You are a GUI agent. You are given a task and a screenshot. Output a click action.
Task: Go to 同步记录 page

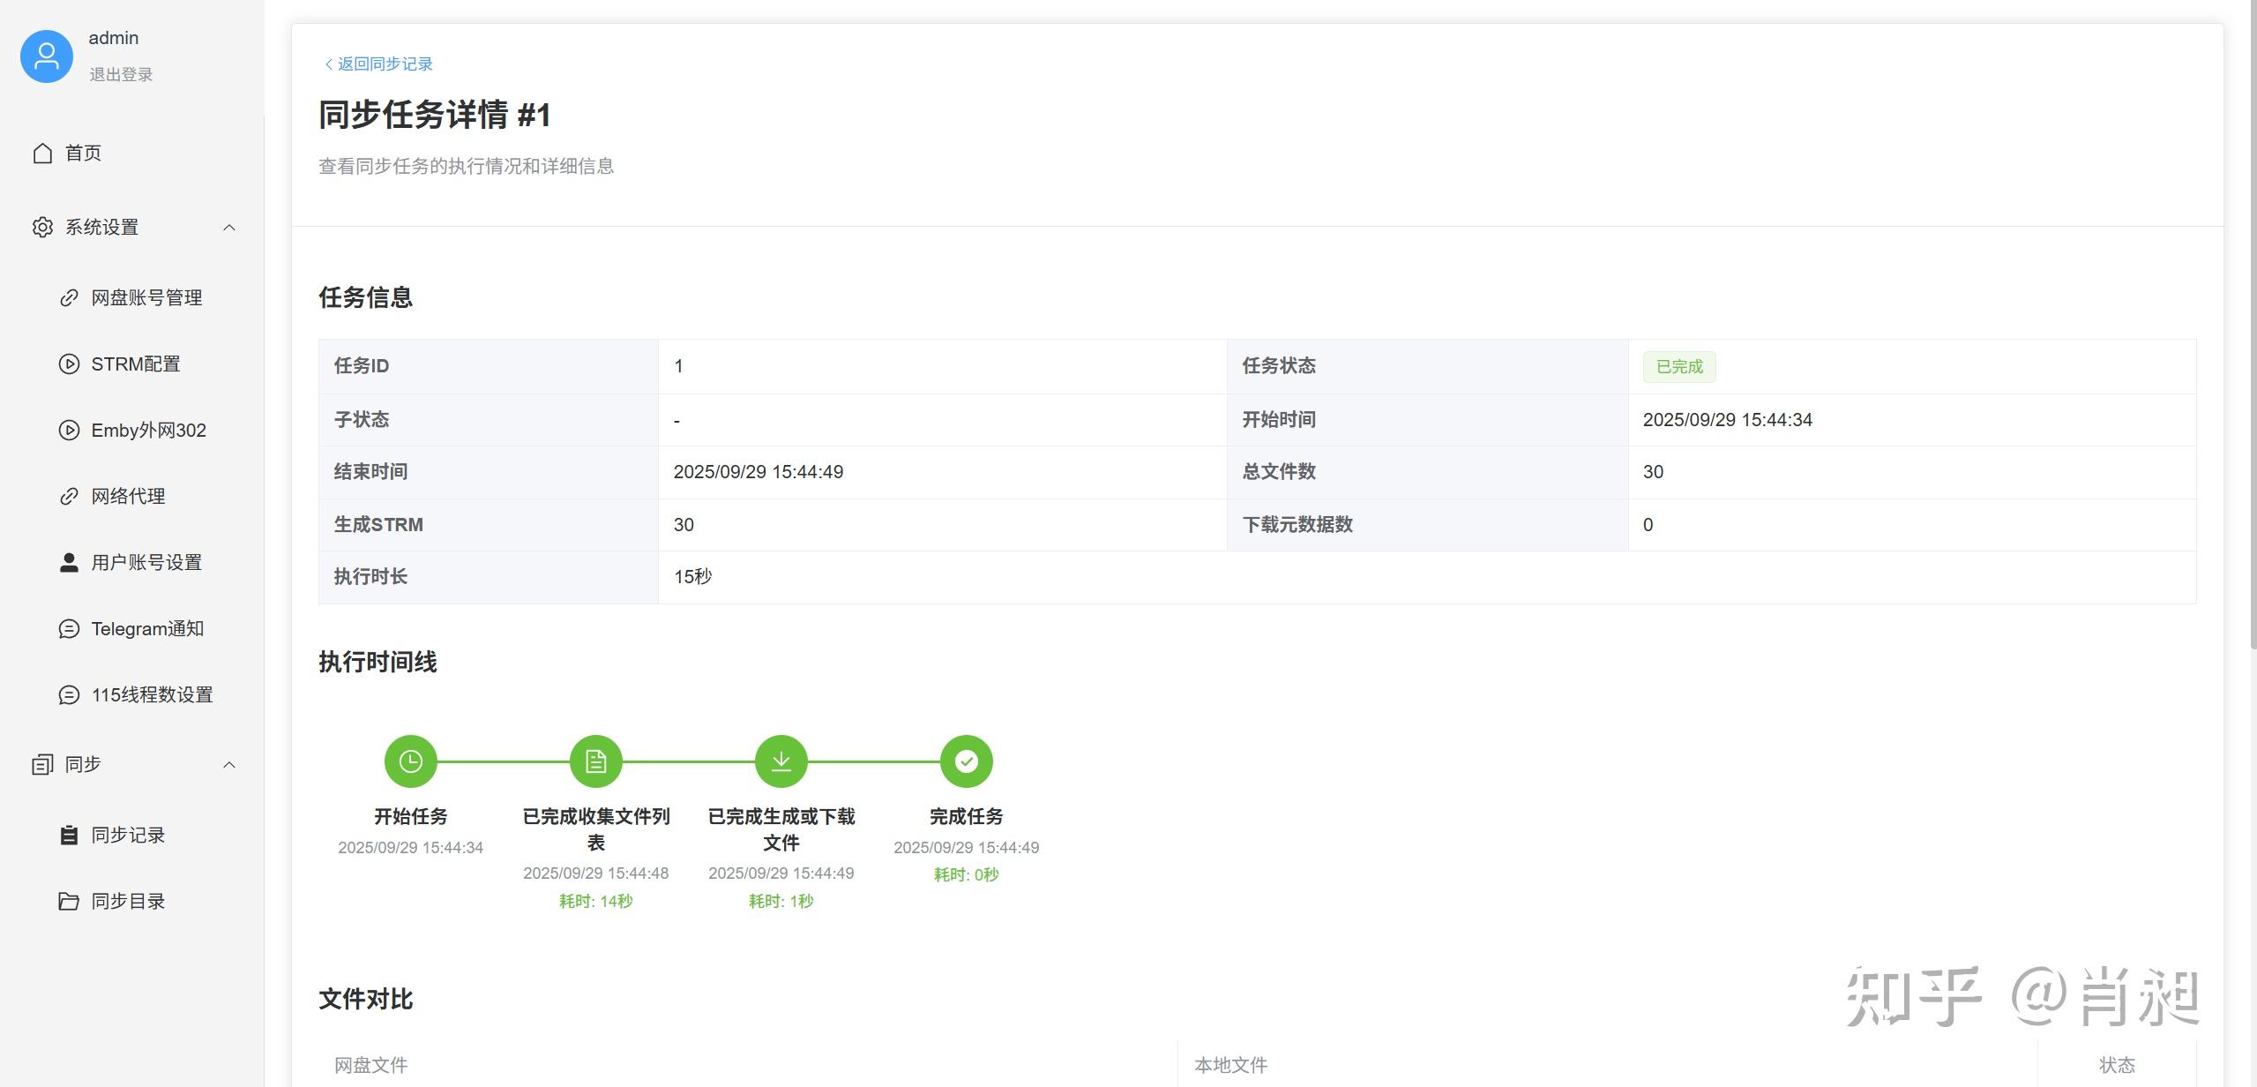click(132, 835)
